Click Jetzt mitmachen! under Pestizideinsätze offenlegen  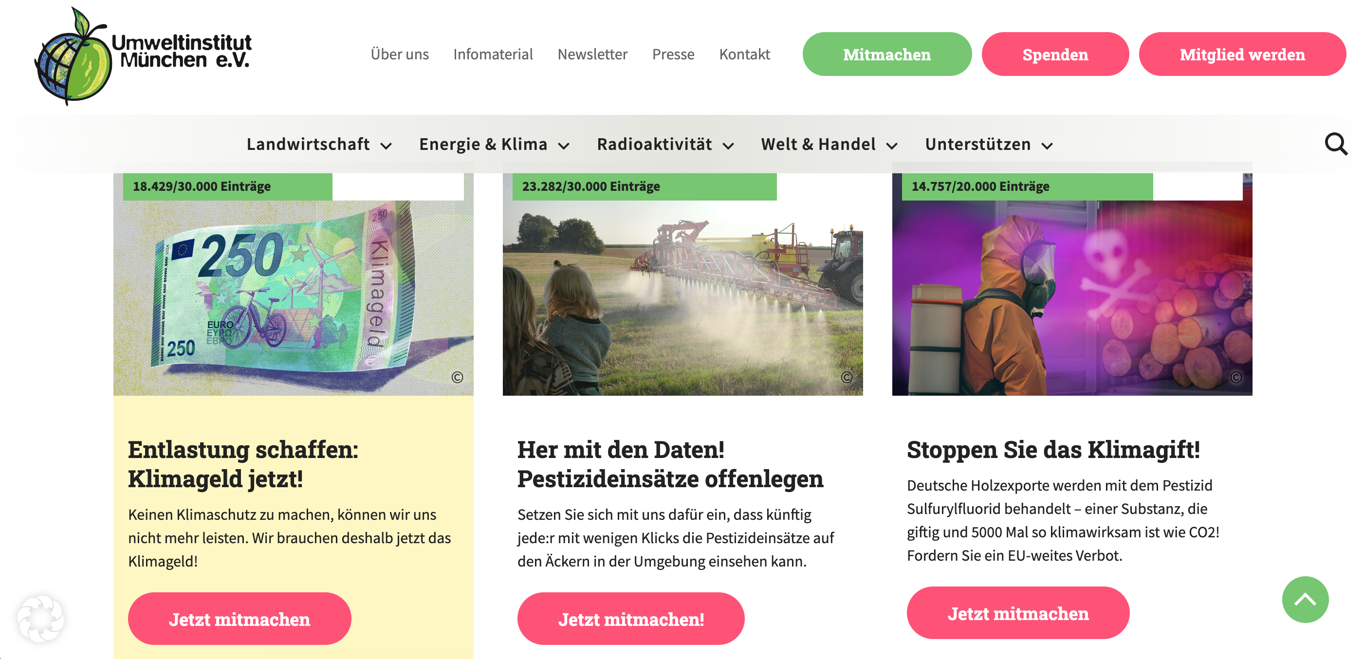pos(630,618)
